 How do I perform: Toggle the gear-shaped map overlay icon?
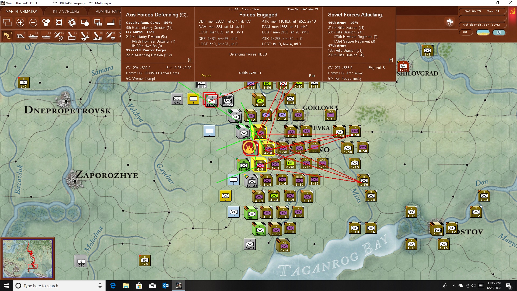click(x=72, y=23)
